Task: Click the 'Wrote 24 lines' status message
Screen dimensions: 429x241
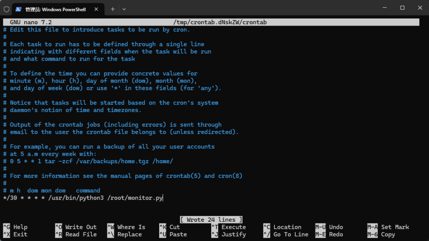Action: (x=211, y=220)
